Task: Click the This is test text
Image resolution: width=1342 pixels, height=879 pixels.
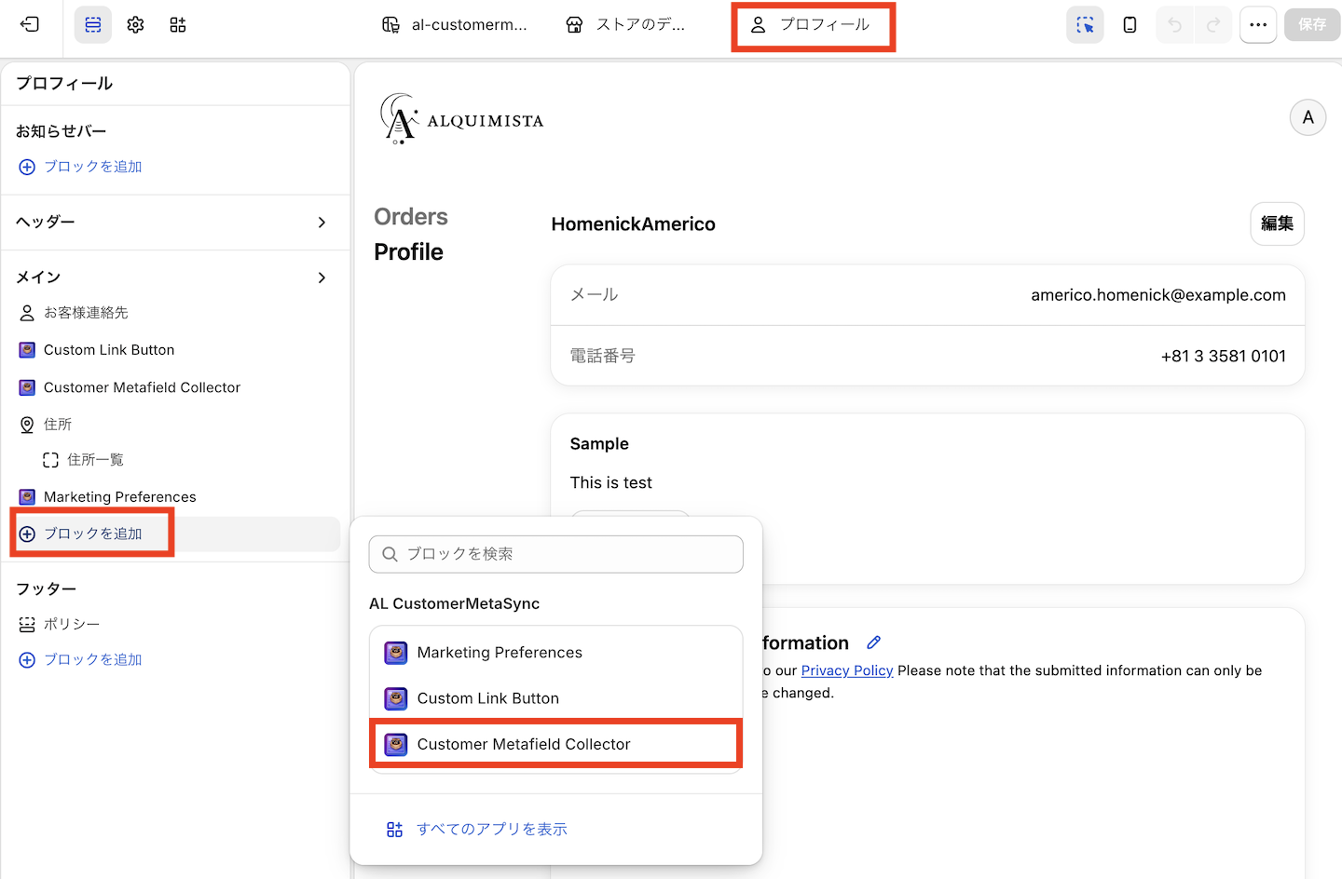Action: click(611, 483)
